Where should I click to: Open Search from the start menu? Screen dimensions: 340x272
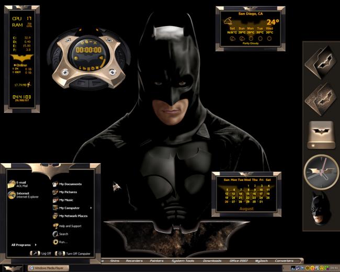60,234
